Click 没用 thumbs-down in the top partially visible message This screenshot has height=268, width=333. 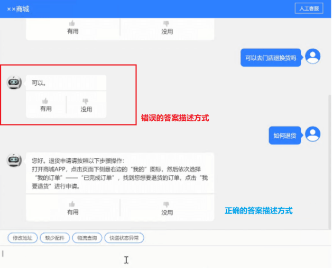point(166,28)
